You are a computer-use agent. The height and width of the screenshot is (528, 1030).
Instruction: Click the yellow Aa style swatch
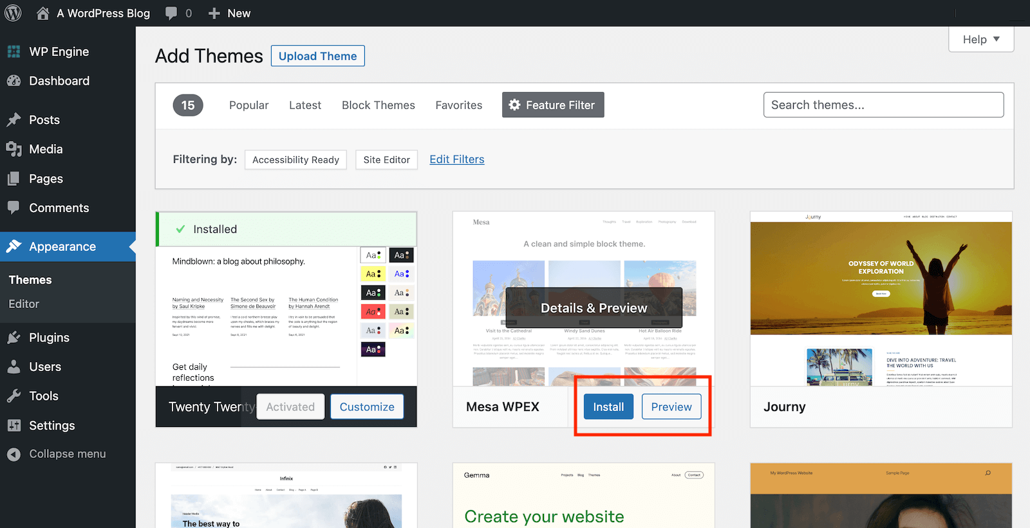tap(373, 274)
